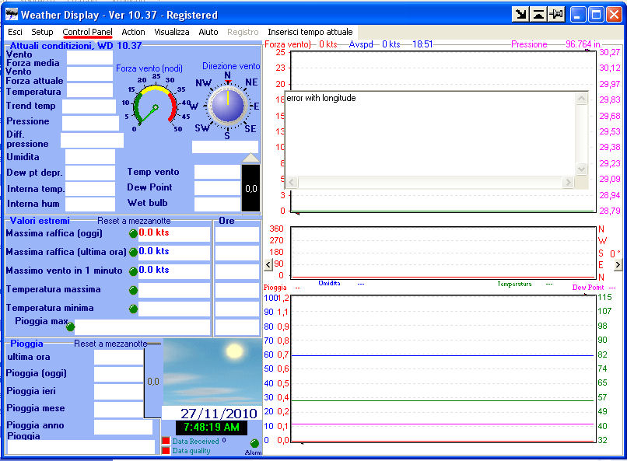Viewport: 627px width, 461px height.
Task: Click the Dew Point legend label on graph
Action: pyautogui.click(x=588, y=287)
